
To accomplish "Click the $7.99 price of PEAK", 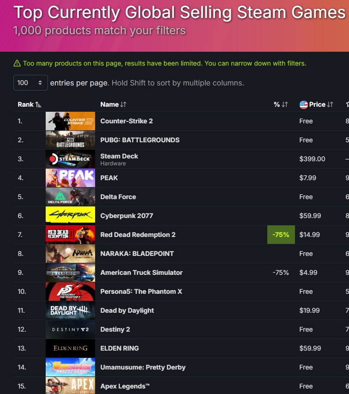I will pyautogui.click(x=307, y=178).
